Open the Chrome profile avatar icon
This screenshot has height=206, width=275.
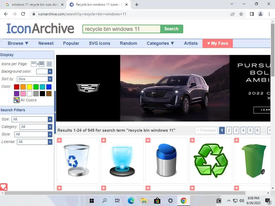(x=260, y=14)
